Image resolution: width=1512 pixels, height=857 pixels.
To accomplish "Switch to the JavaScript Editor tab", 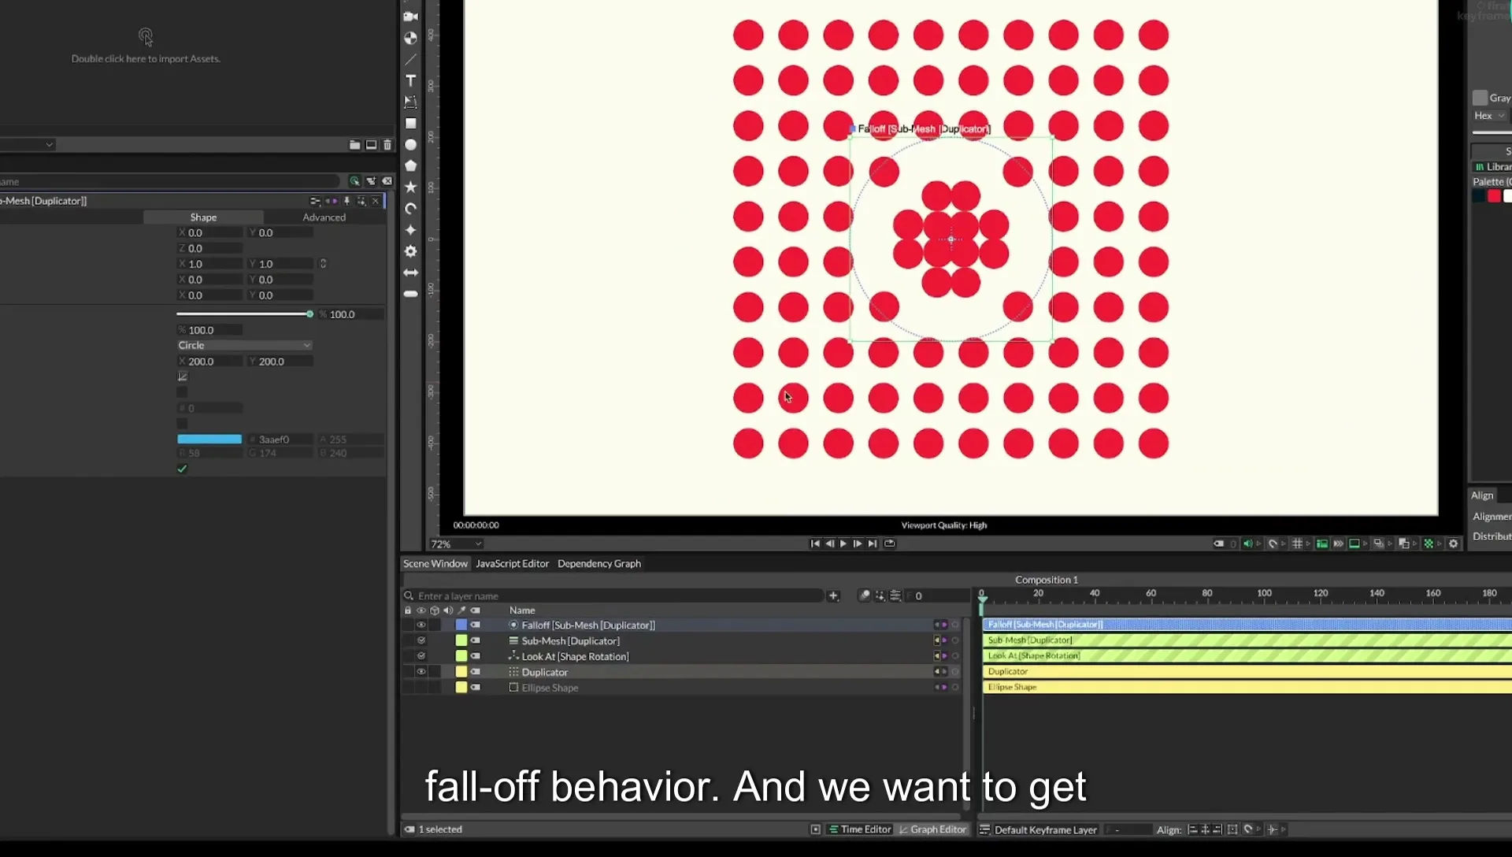I will pos(512,564).
